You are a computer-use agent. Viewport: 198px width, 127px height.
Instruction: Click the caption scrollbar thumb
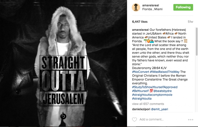tap(197, 42)
